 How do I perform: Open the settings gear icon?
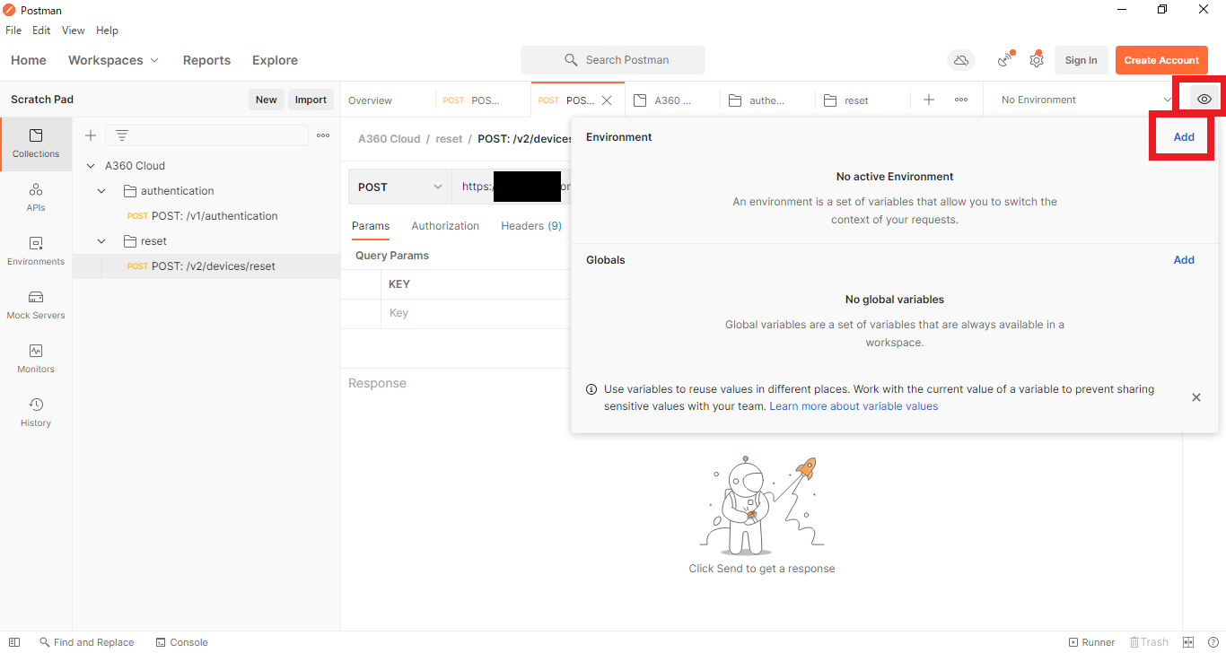1037,60
